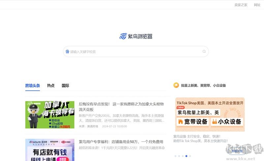Viewport: 264px width, 161px height.
Task: Select the 跨境头条 tab
Action: (32, 85)
